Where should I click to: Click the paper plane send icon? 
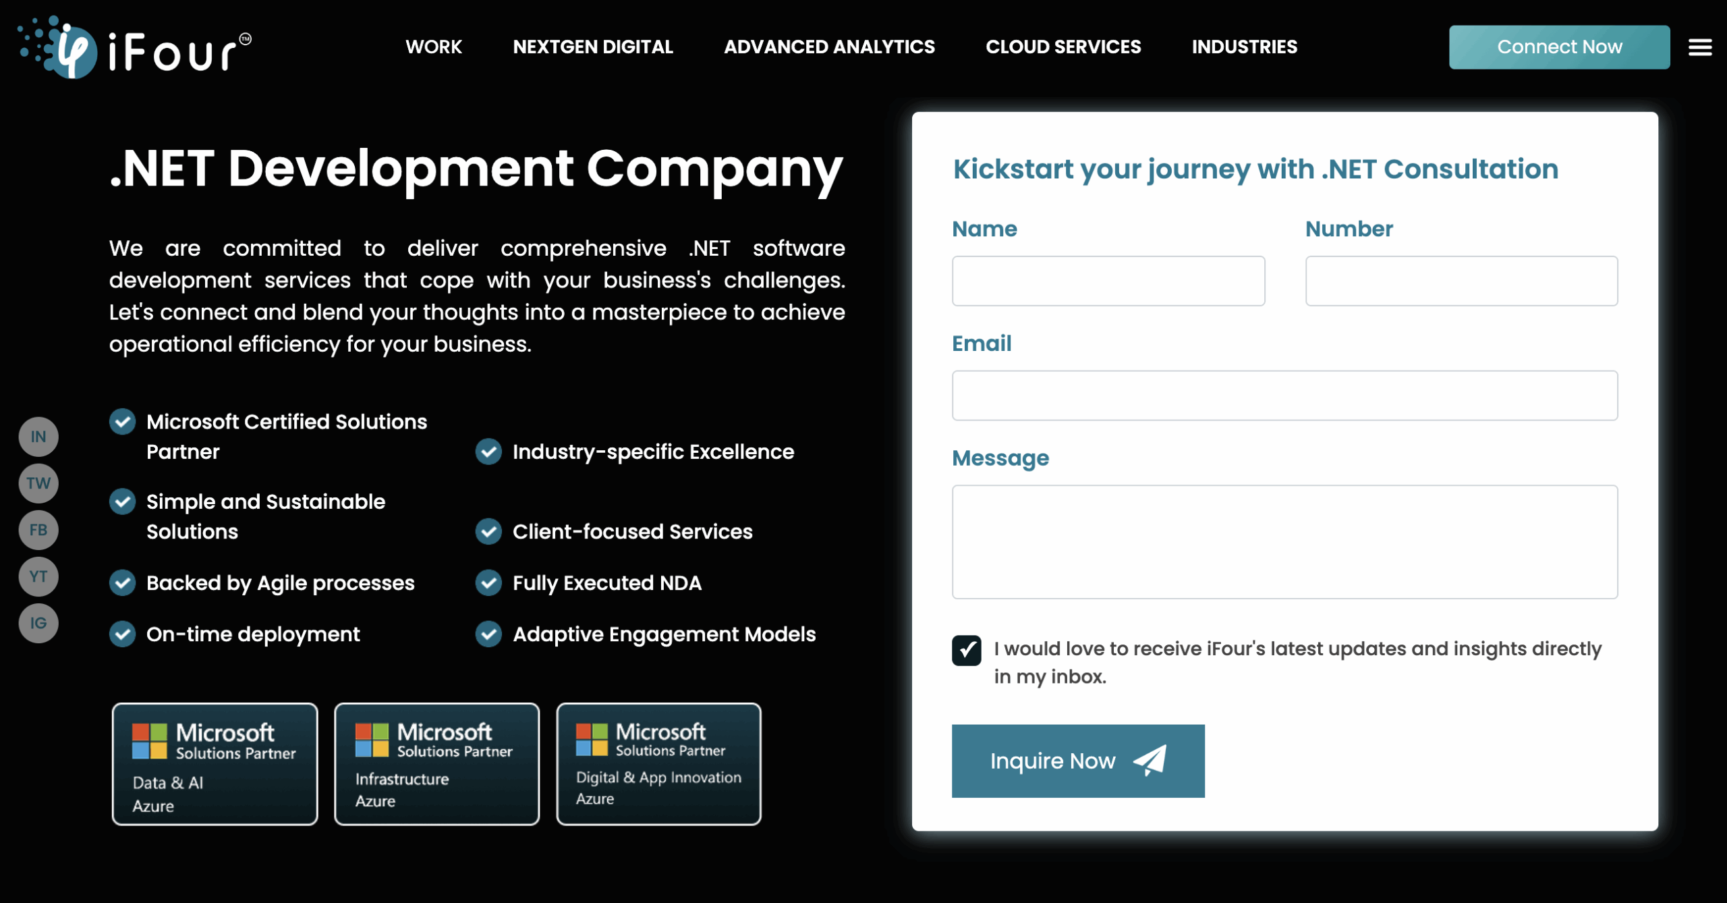pos(1150,761)
